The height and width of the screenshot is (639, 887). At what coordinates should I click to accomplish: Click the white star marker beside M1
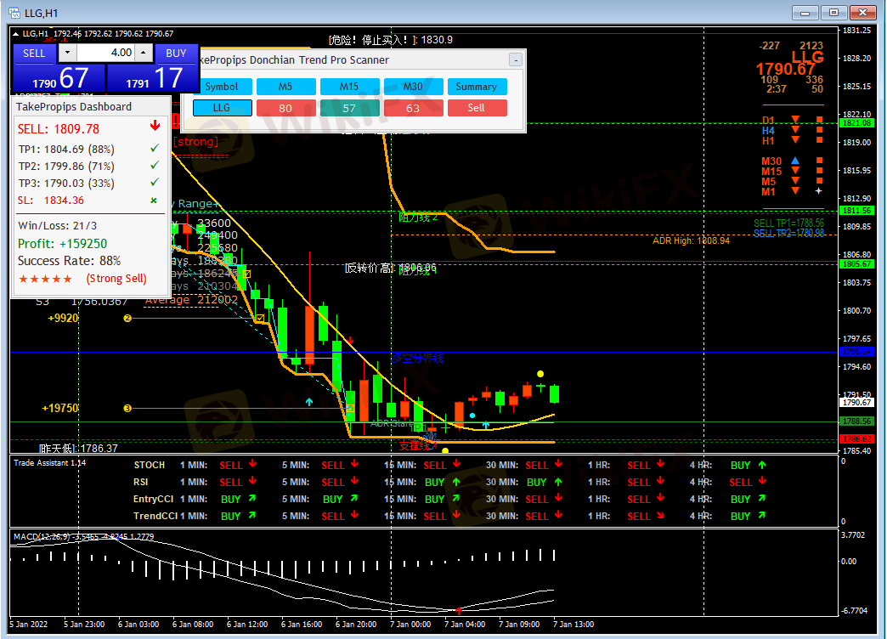pyautogui.click(x=819, y=191)
